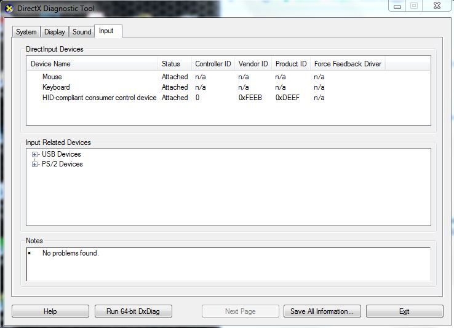Click the Product ID column header

tap(291, 64)
